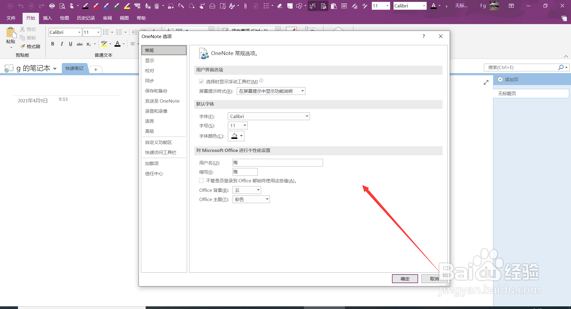The width and height of the screenshot is (571, 309).
Task: Open the pen cup favorites icon
Action: point(157,6)
